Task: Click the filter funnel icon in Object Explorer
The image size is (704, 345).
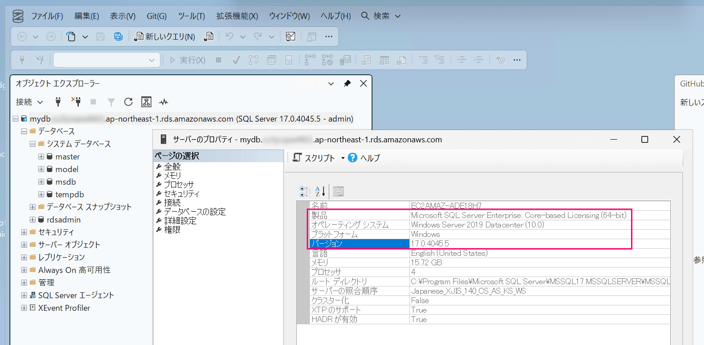Action: point(111,102)
